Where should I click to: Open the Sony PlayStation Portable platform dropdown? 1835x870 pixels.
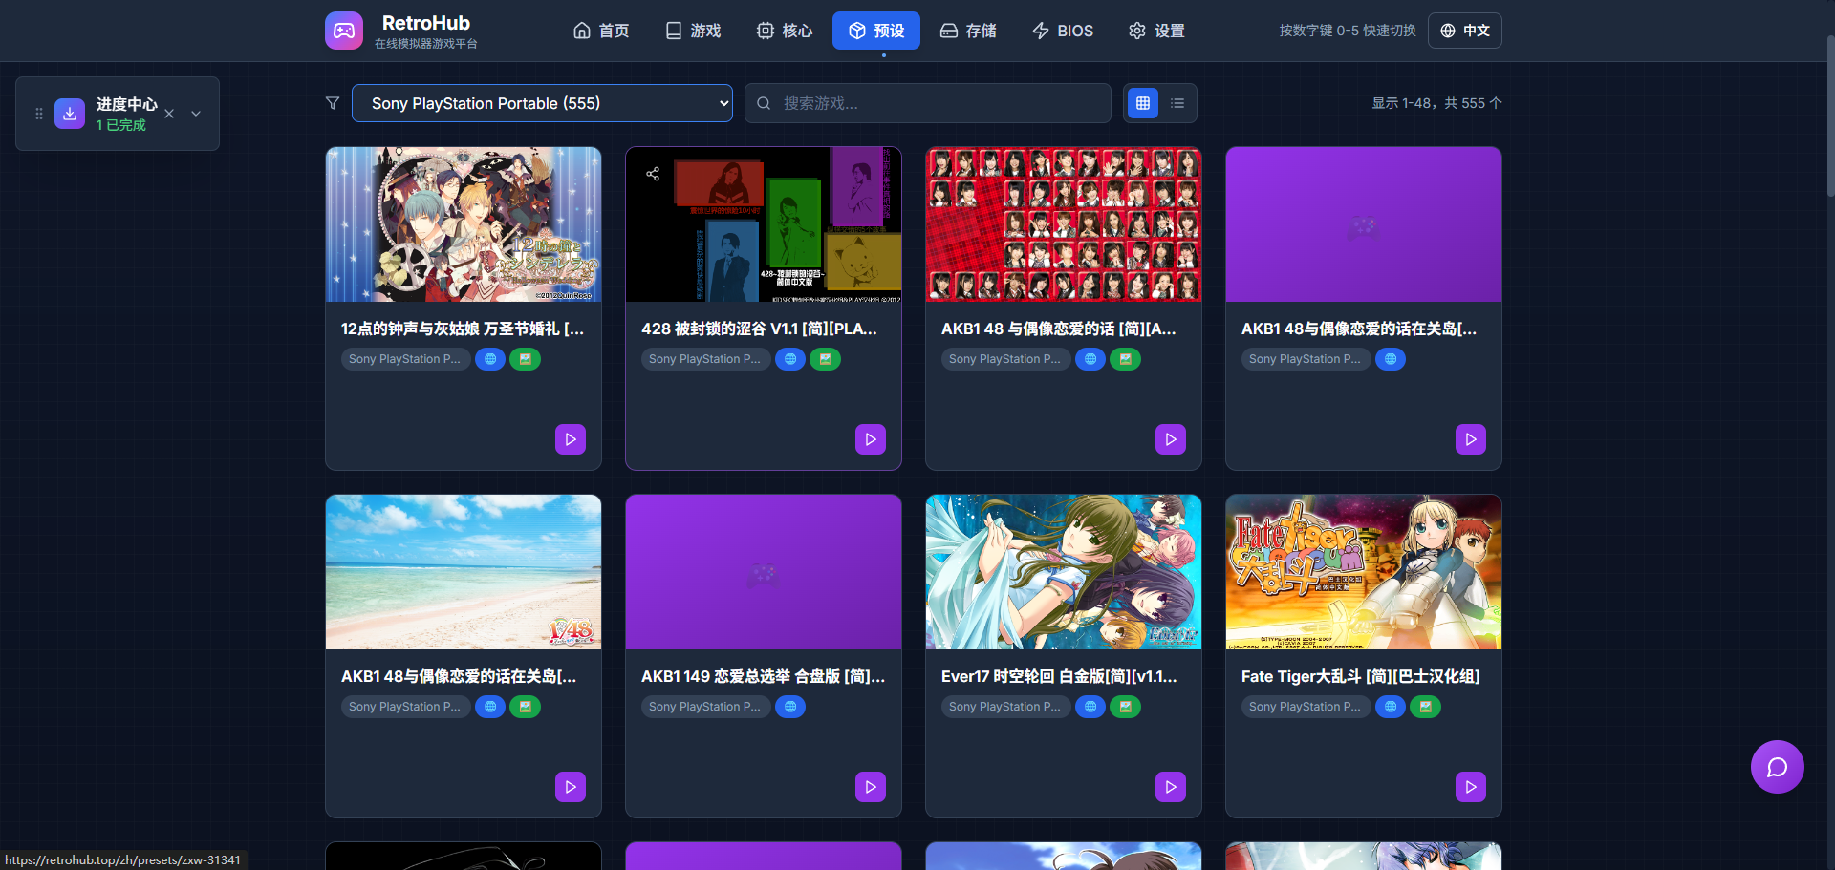(542, 103)
